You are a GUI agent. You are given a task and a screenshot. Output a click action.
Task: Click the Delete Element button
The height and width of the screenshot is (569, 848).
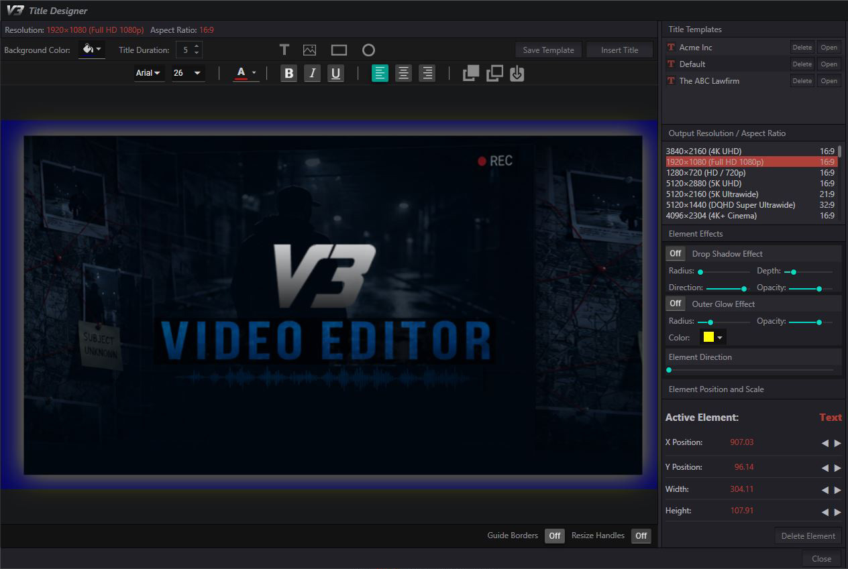(x=808, y=536)
